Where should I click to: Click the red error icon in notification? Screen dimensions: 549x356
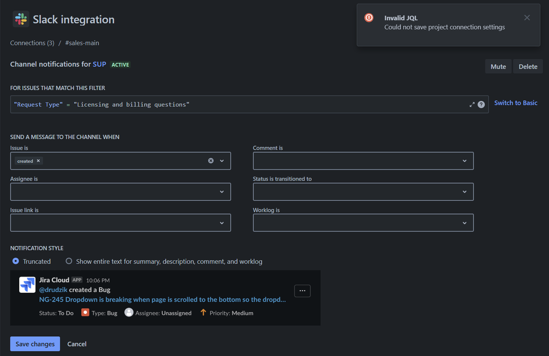[x=369, y=18]
